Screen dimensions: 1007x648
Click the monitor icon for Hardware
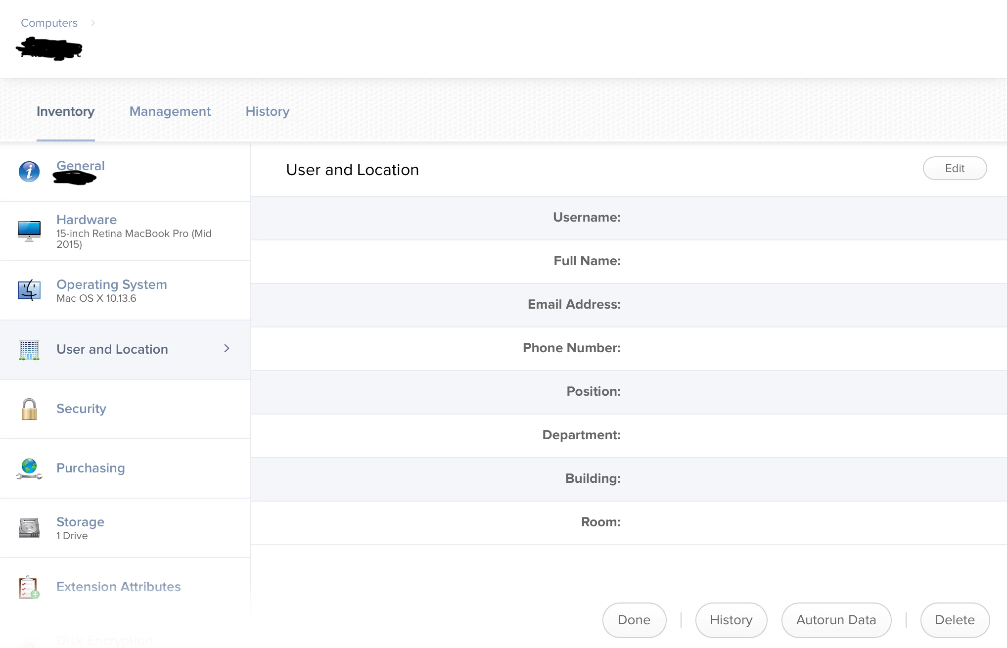[29, 231]
